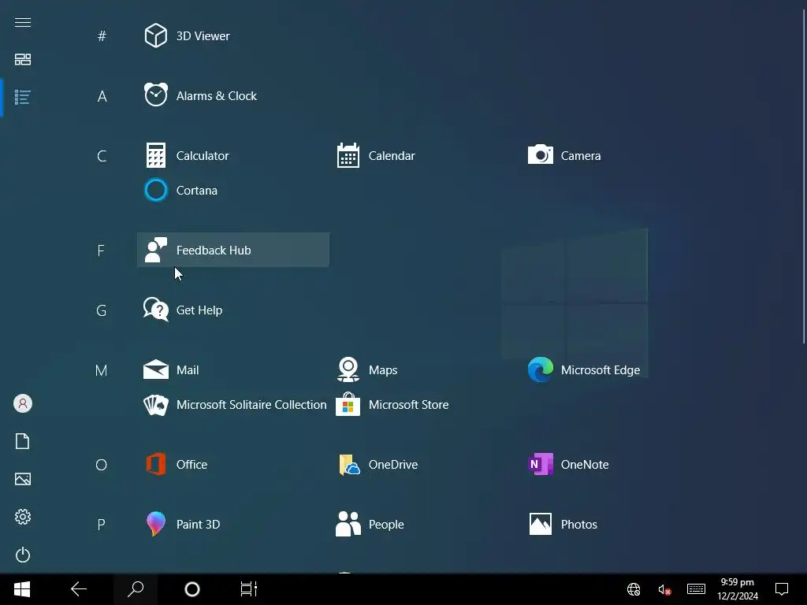Screen dimensions: 807x605
Task: Launch Alarms & Clock
Action: click(x=233, y=95)
